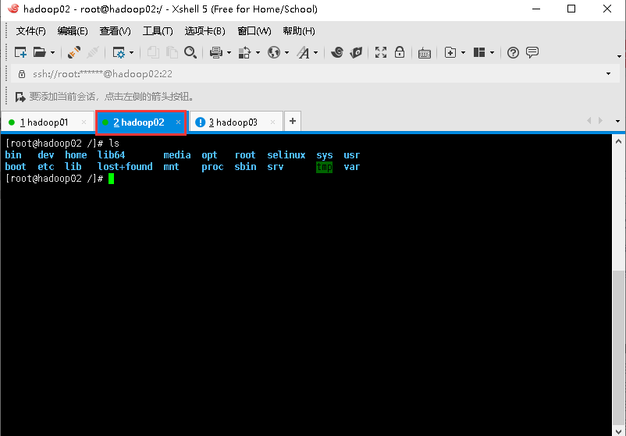Click the add current session arrow icon
This screenshot has height=436, width=626.
pos(20,97)
